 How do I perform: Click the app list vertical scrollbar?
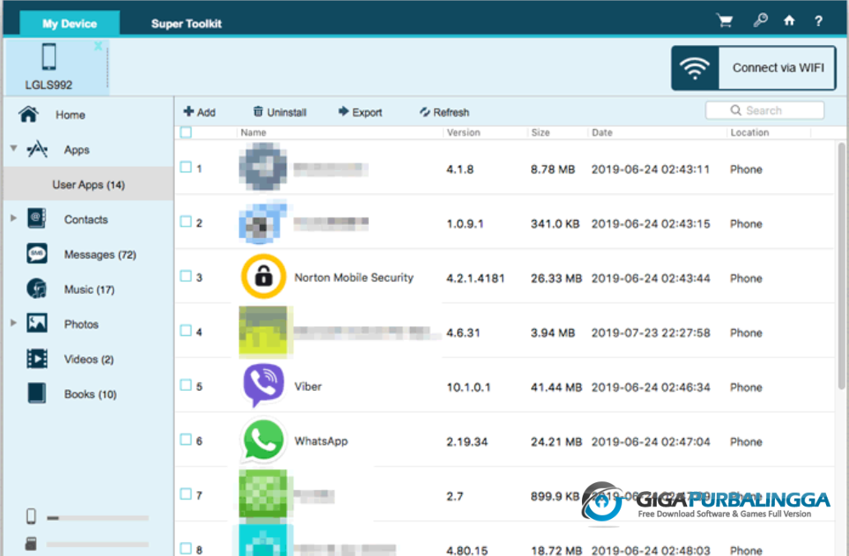[x=841, y=265]
